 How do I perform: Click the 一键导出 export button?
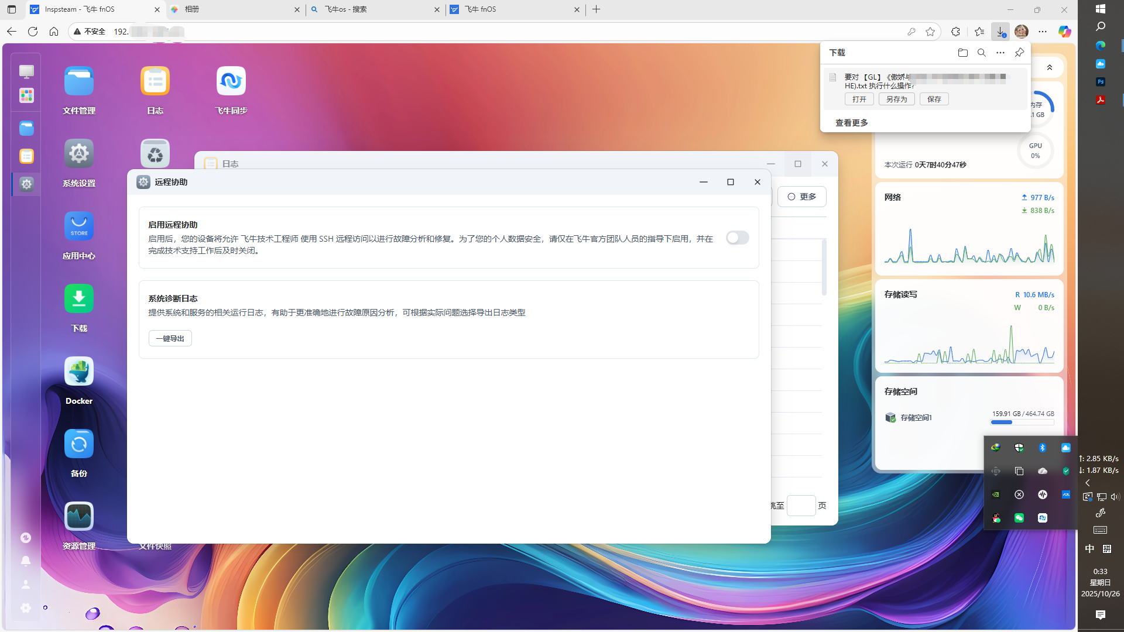pos(170,338)
